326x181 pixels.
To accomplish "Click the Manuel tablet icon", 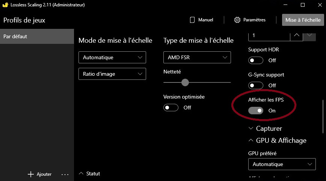I will point(192,20).
